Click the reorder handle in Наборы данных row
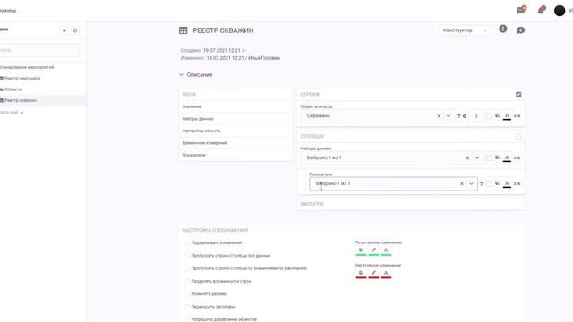Screen dimensions: 573x322 click(x=515, y=158)
